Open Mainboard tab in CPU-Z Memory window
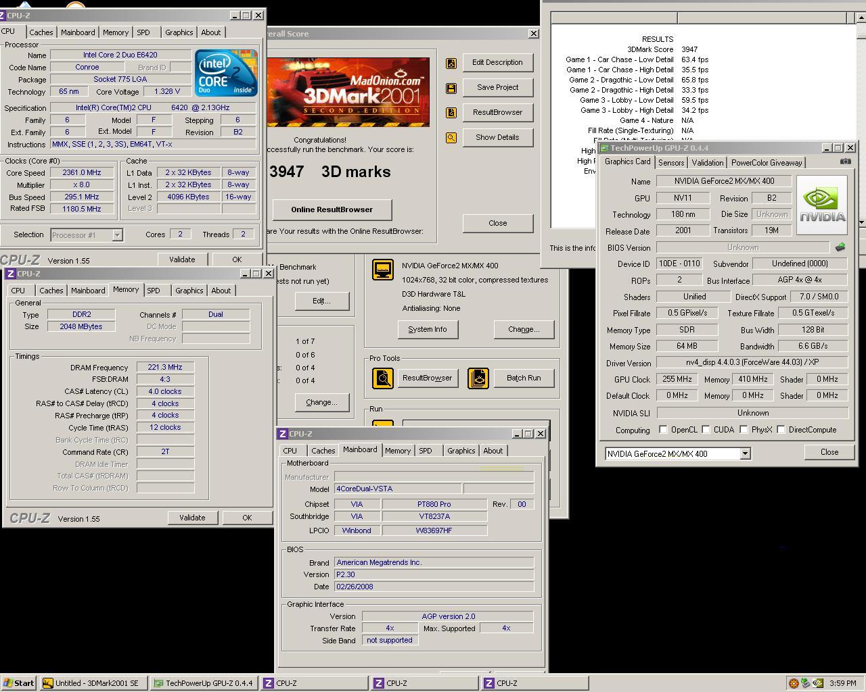The width and height of the screenshot is (866, 692). click(88, 291)
